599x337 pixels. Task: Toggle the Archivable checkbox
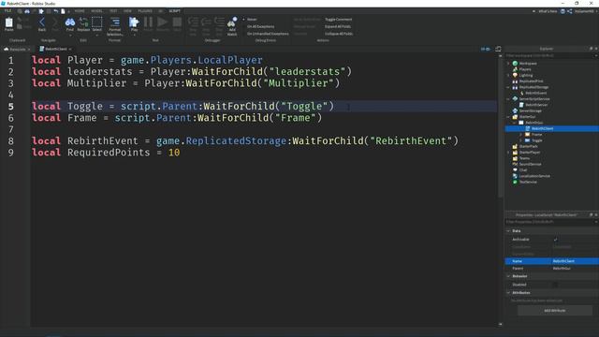[555, 240]
